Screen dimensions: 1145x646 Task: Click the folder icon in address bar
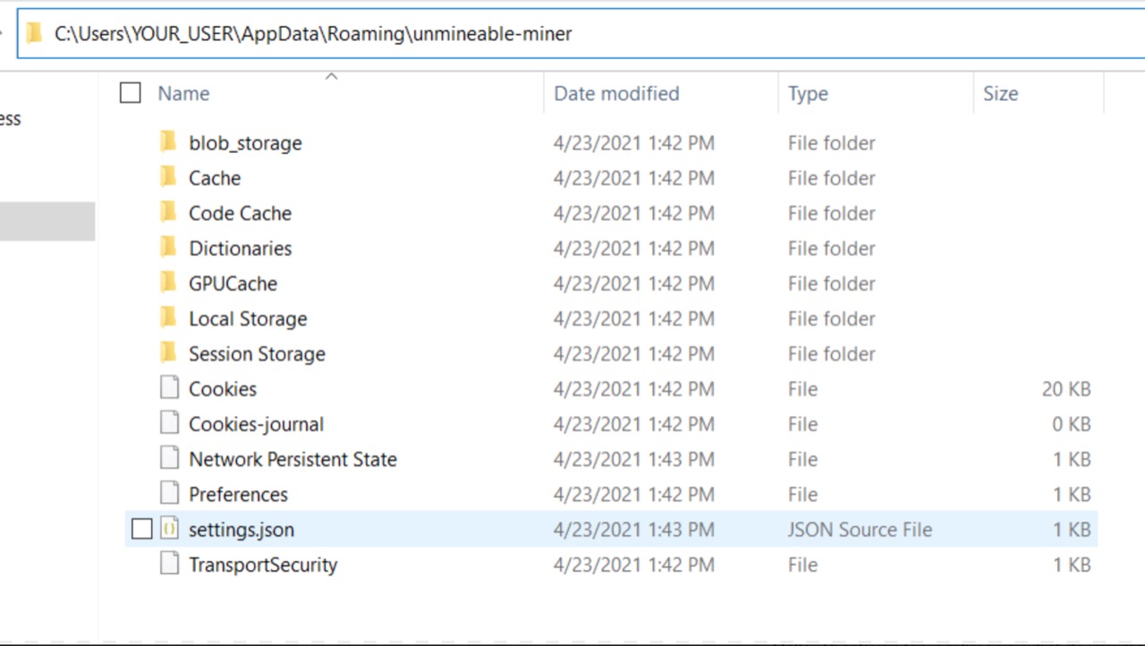tap(34, 34)
